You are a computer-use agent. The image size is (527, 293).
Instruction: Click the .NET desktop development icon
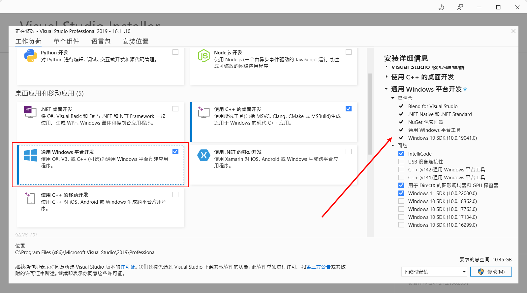pos(30,112)
